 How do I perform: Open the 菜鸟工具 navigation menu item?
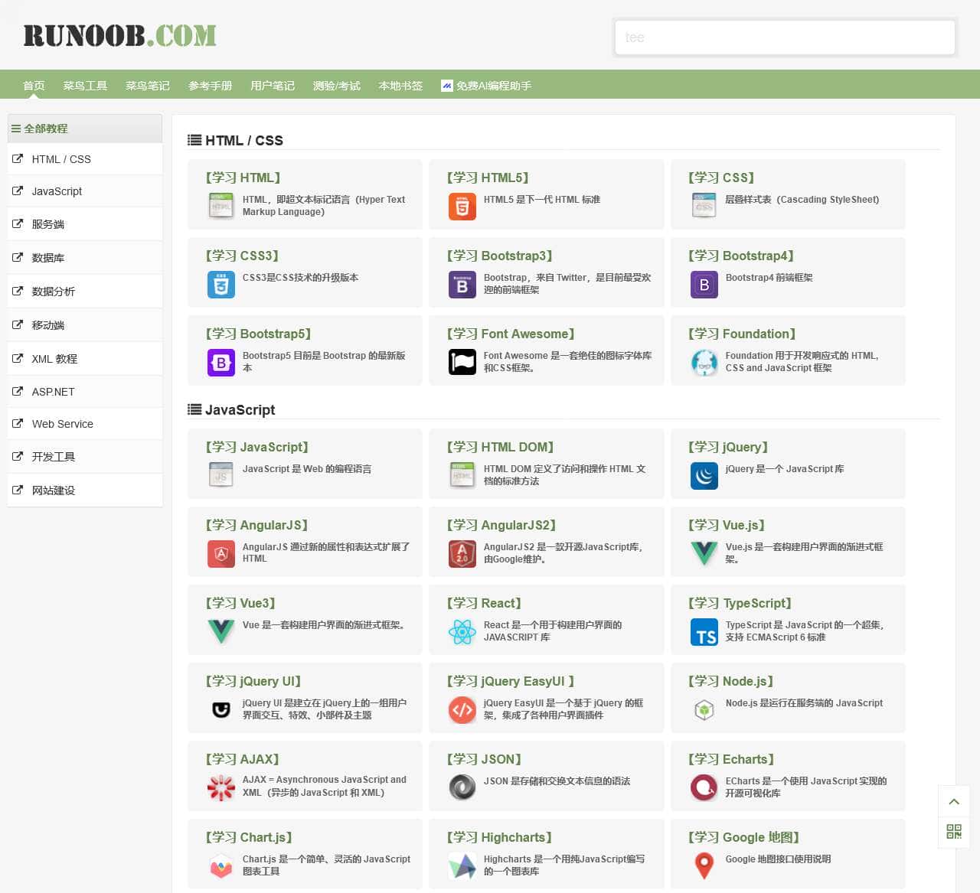pos(85,86)
